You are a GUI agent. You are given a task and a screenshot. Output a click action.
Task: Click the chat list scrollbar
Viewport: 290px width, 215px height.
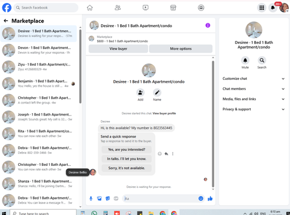pyautogui.click(x=80, y=66)
